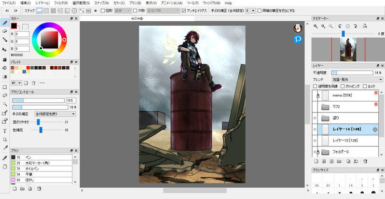Open レイヤー(L) menu
385x199 pixels.
(42, 3)
